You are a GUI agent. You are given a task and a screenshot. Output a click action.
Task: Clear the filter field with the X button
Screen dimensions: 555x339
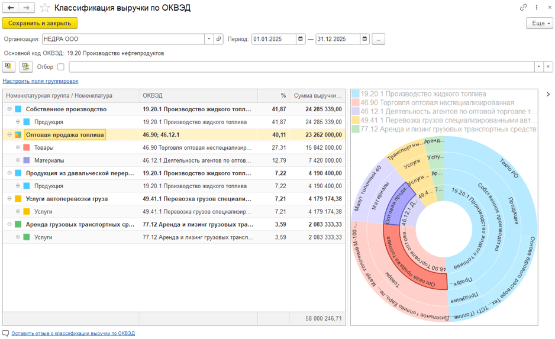[548, 67]
